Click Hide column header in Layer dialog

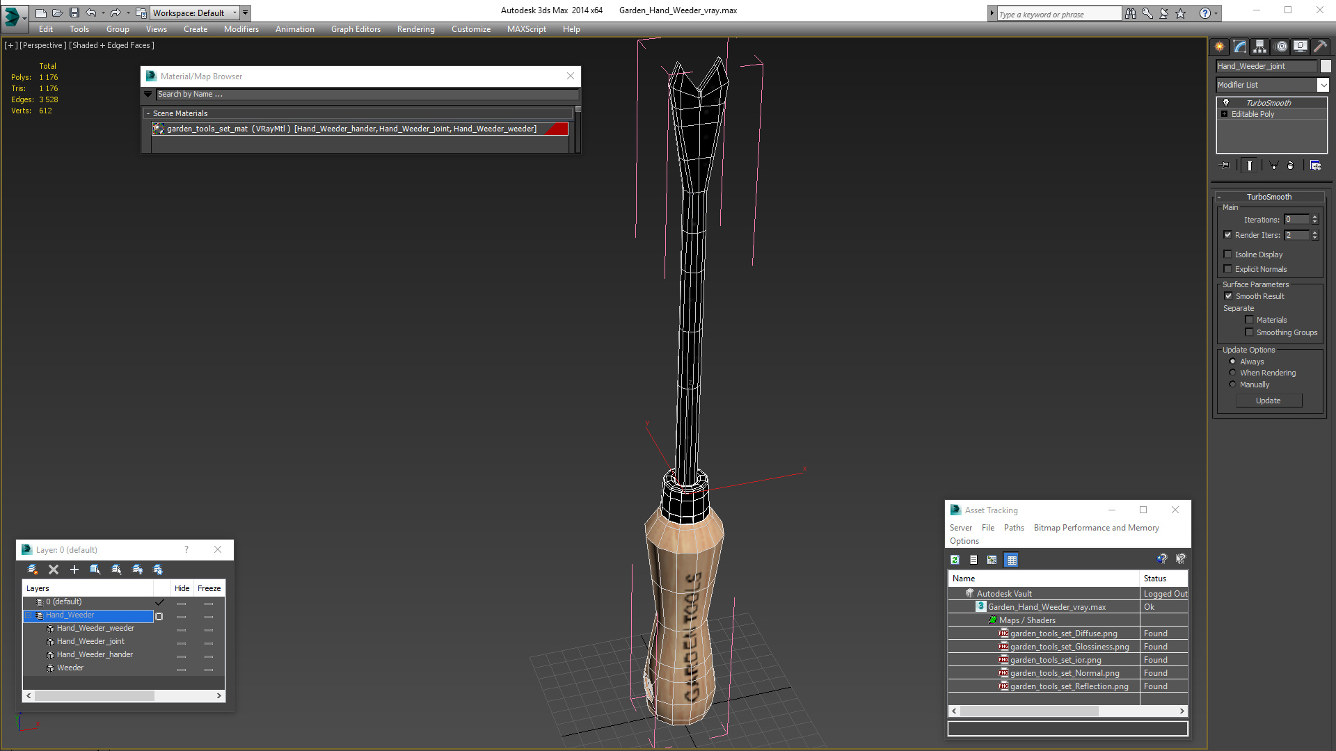pos(182,588)
